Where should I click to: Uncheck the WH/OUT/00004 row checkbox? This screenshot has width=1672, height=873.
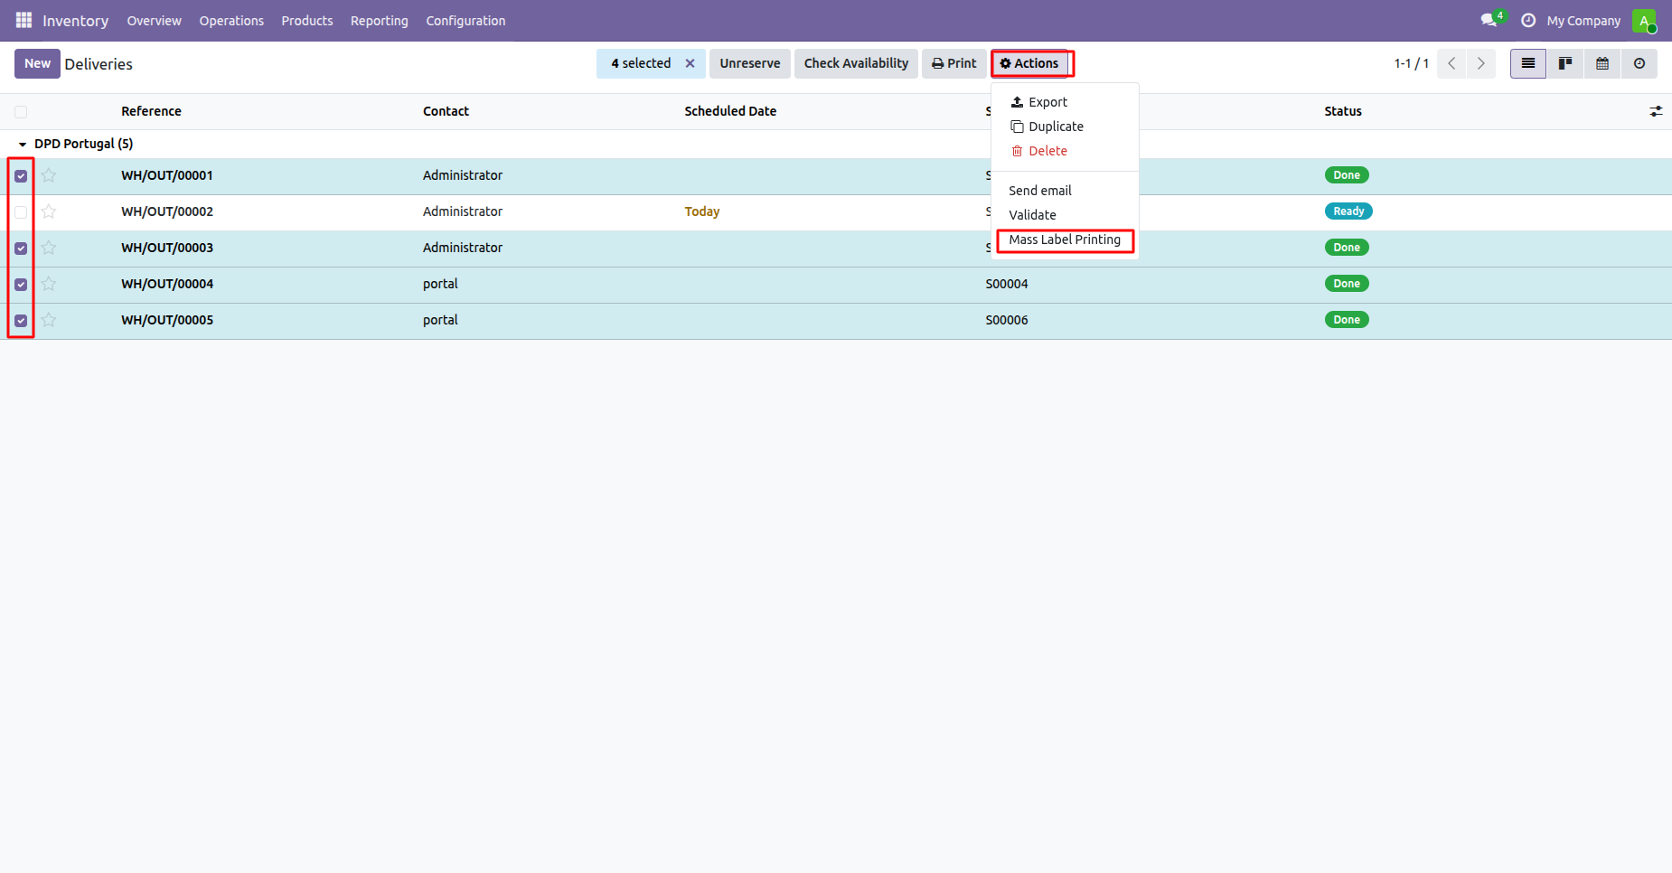[21, 285]
